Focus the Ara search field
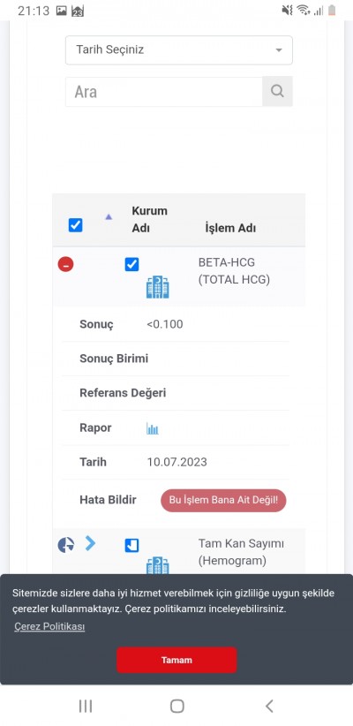 [x=164, y=92]
